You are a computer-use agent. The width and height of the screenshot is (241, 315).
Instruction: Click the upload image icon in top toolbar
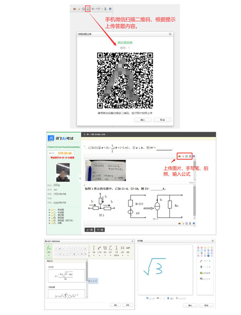pyautogui.click(x=75, y=9)
